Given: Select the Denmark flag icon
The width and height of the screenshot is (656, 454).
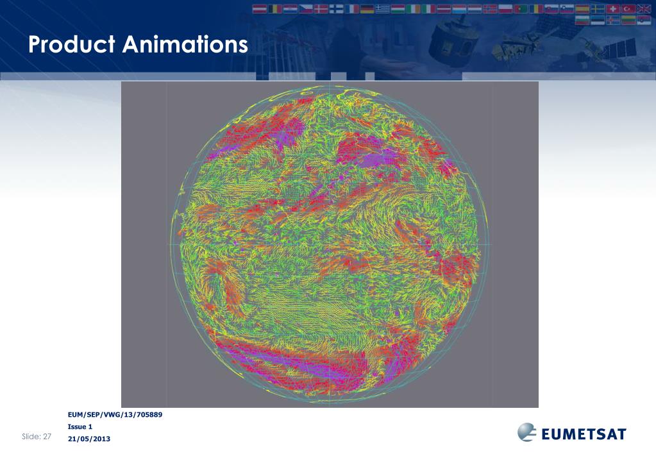Looking at the screenshot, I should (321, 9).
